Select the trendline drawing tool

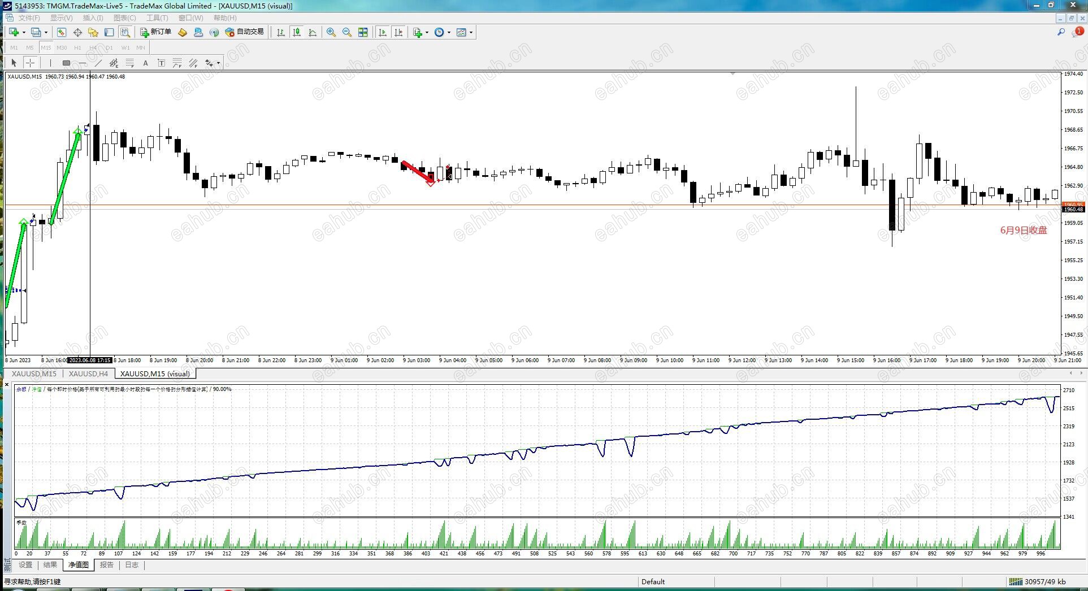click(x=98, y=63)
